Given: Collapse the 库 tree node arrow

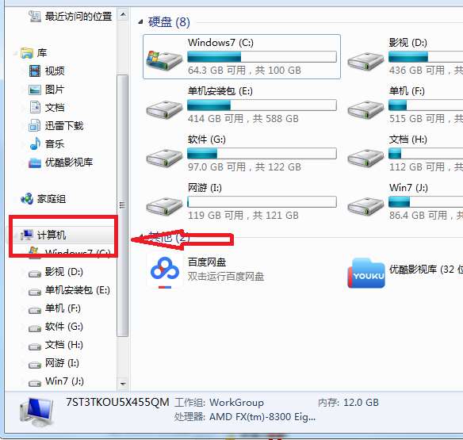Looking at the screenshot, I should (x=15, y=53).
